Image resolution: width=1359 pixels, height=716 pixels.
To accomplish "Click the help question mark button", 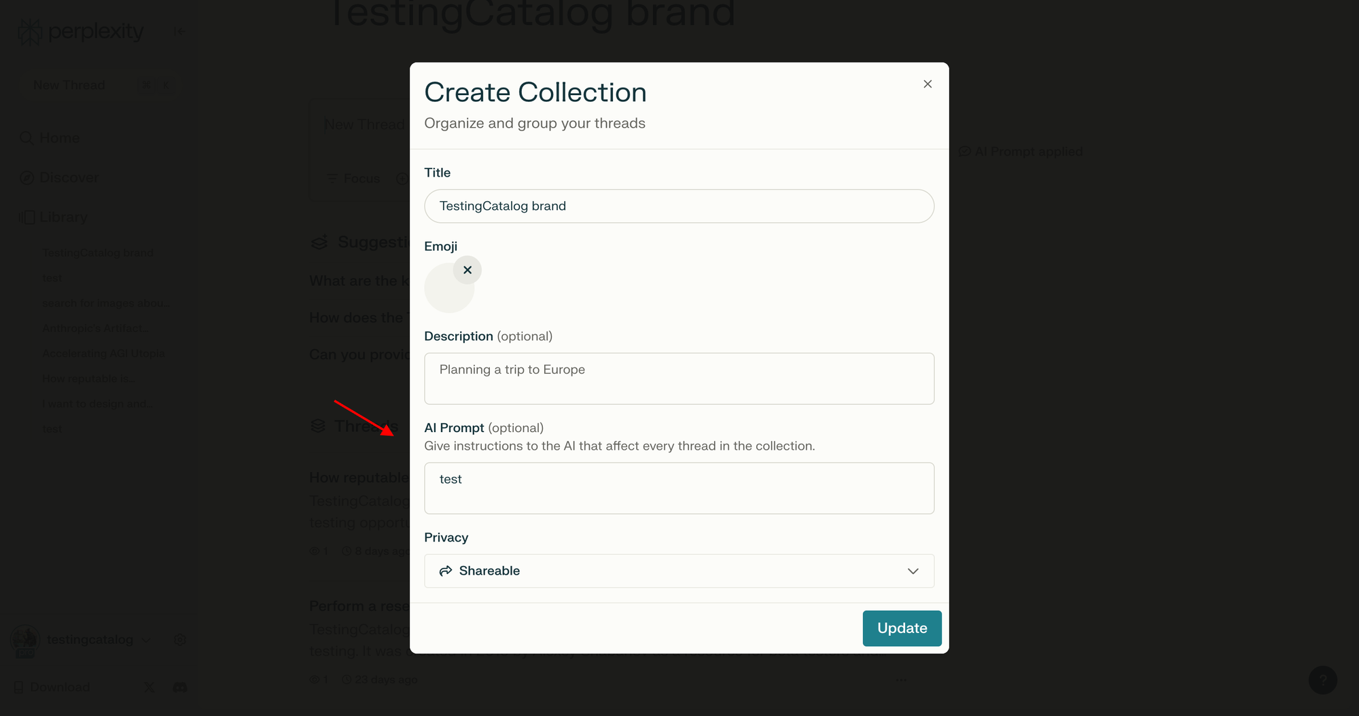I will click(x=1322, y=680).
